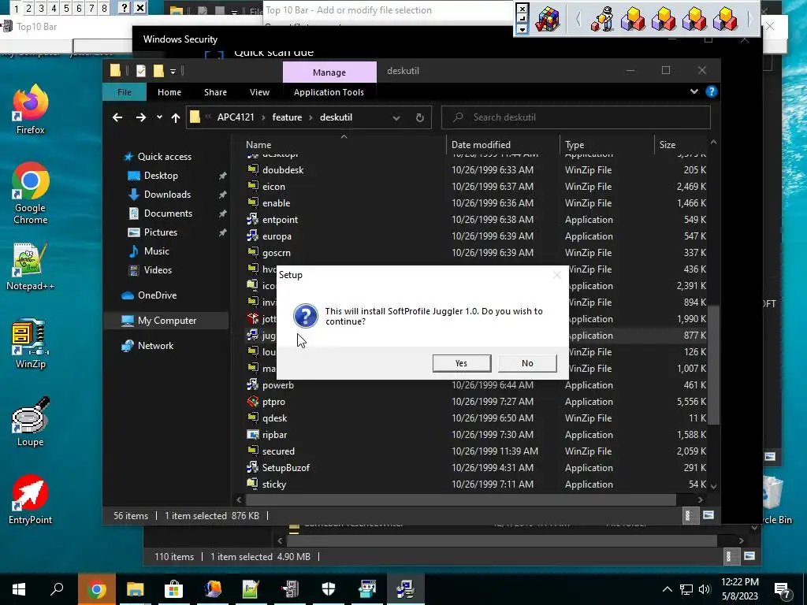The image size is (807, 605).
Task: Select Network in the navigation pane
Action: [x=155, y=346]
